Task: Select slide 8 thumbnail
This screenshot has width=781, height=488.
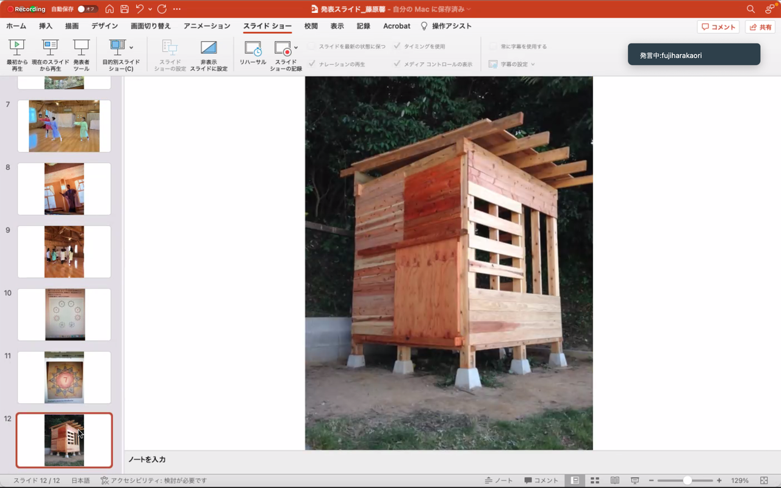Action: pyautogui.click(x=64, y=189)
